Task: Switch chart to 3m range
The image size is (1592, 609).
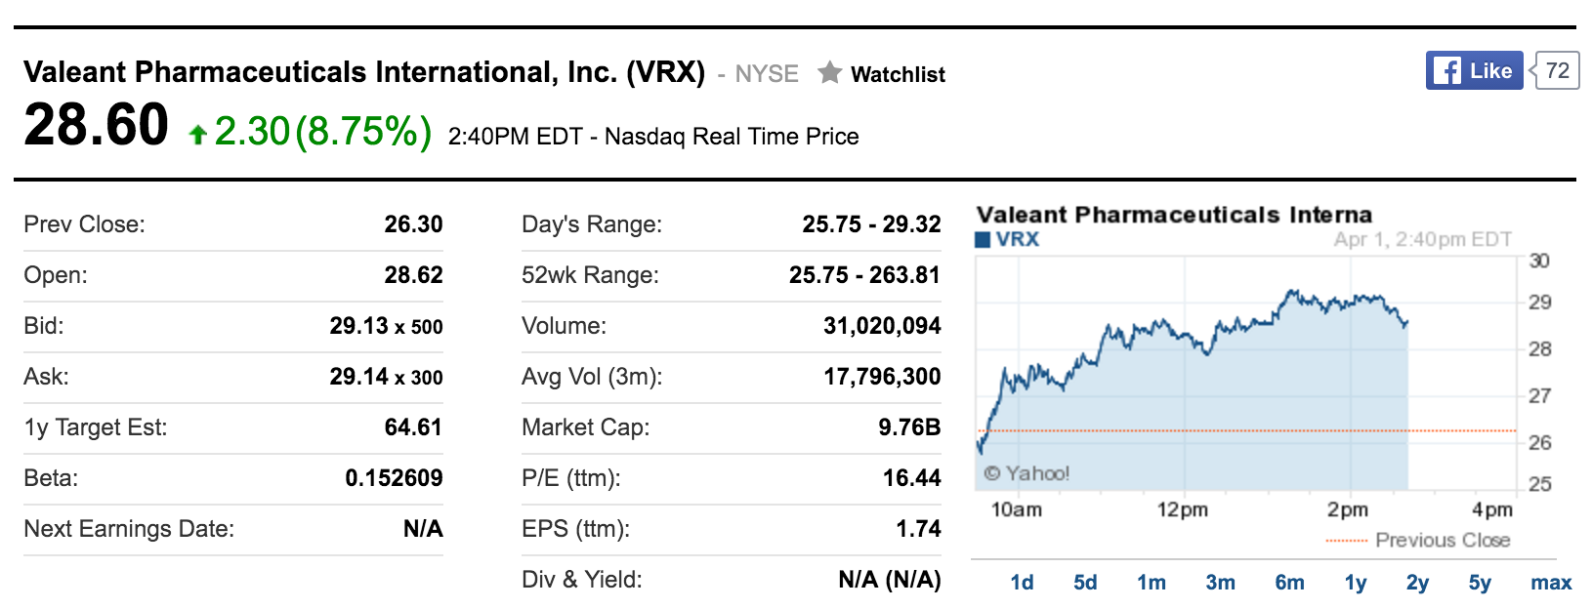Action: pos(1220,583)
